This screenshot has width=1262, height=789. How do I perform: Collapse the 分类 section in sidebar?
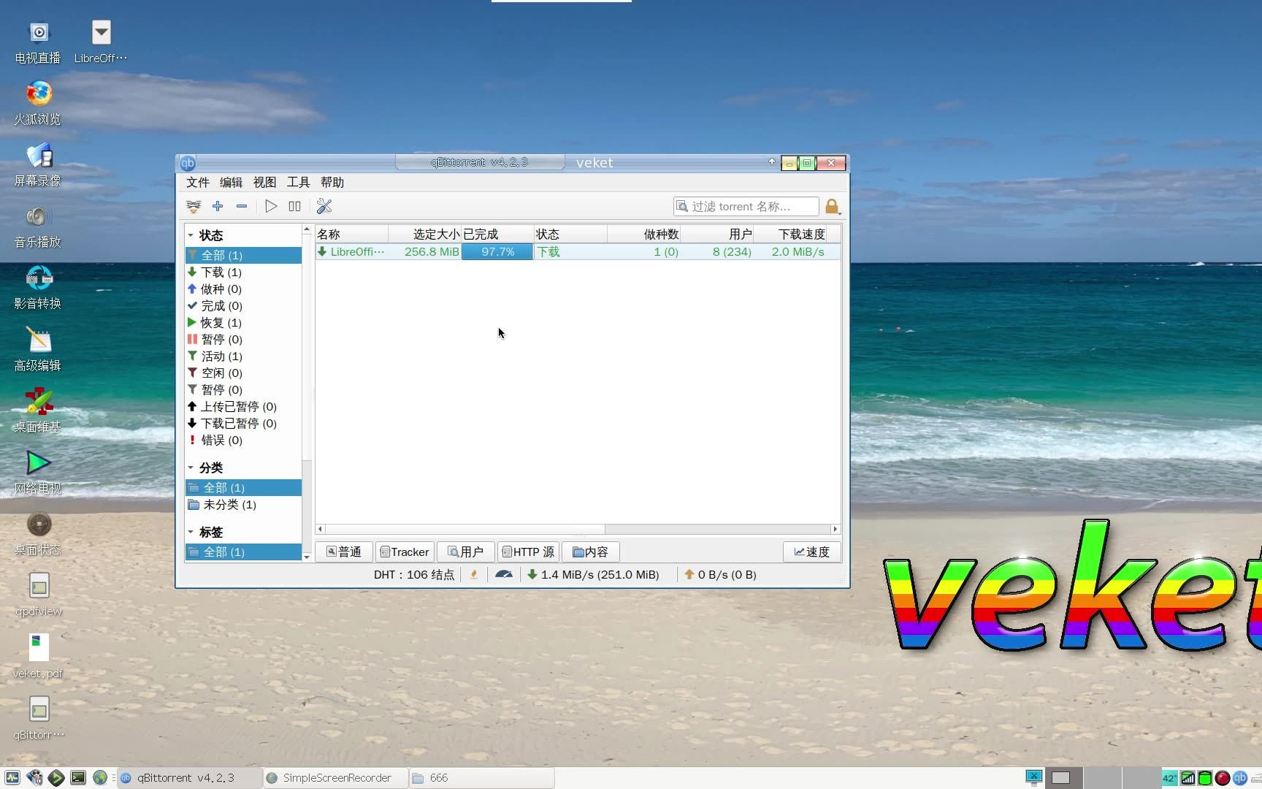tap(191, 468)
